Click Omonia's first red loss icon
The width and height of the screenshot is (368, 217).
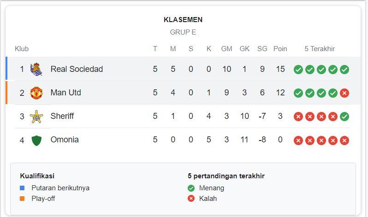298,140
